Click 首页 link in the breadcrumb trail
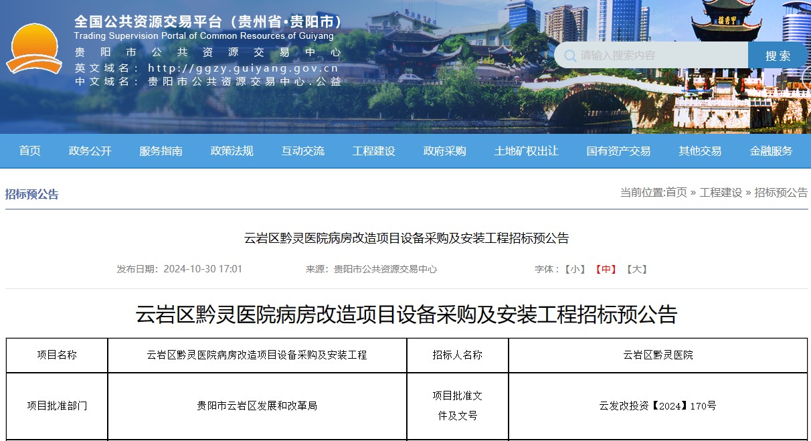The width and height of the screenshot is (811, 441). pos(676,193)
